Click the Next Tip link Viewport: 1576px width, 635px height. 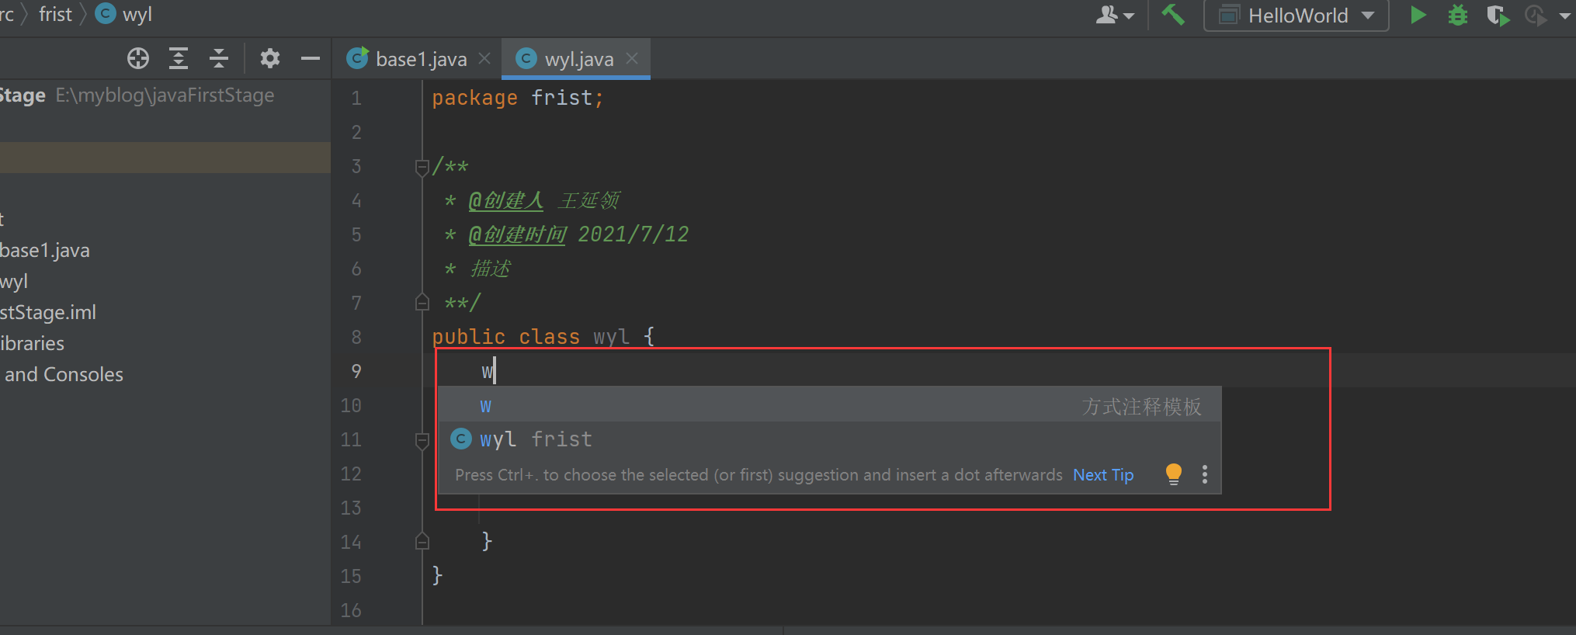1103,474
